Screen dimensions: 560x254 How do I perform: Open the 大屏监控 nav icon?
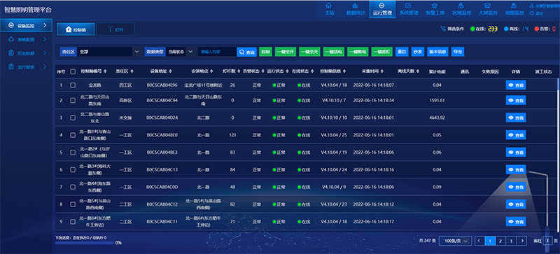point(487,6)
